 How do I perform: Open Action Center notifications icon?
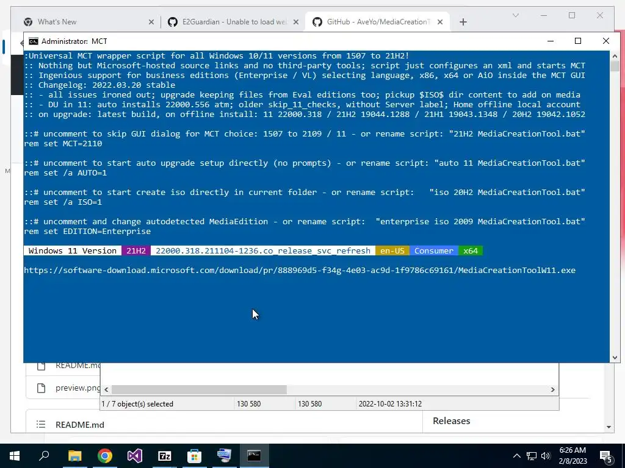coord(605,456)
